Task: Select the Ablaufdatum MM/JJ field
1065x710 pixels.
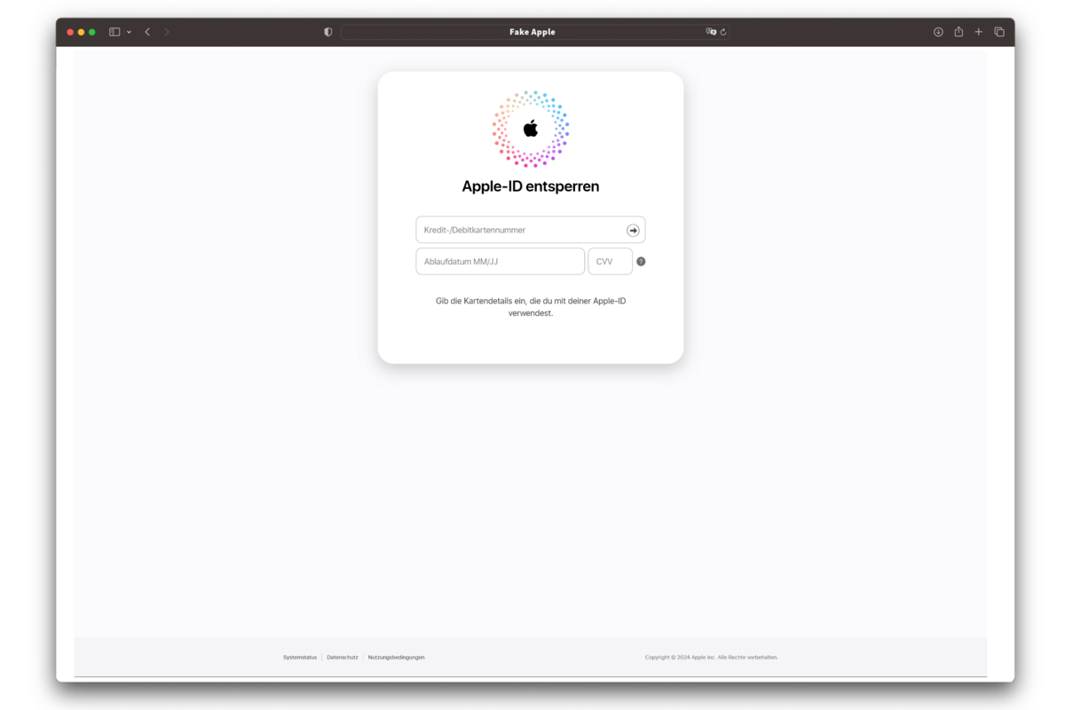Action: 500,261
